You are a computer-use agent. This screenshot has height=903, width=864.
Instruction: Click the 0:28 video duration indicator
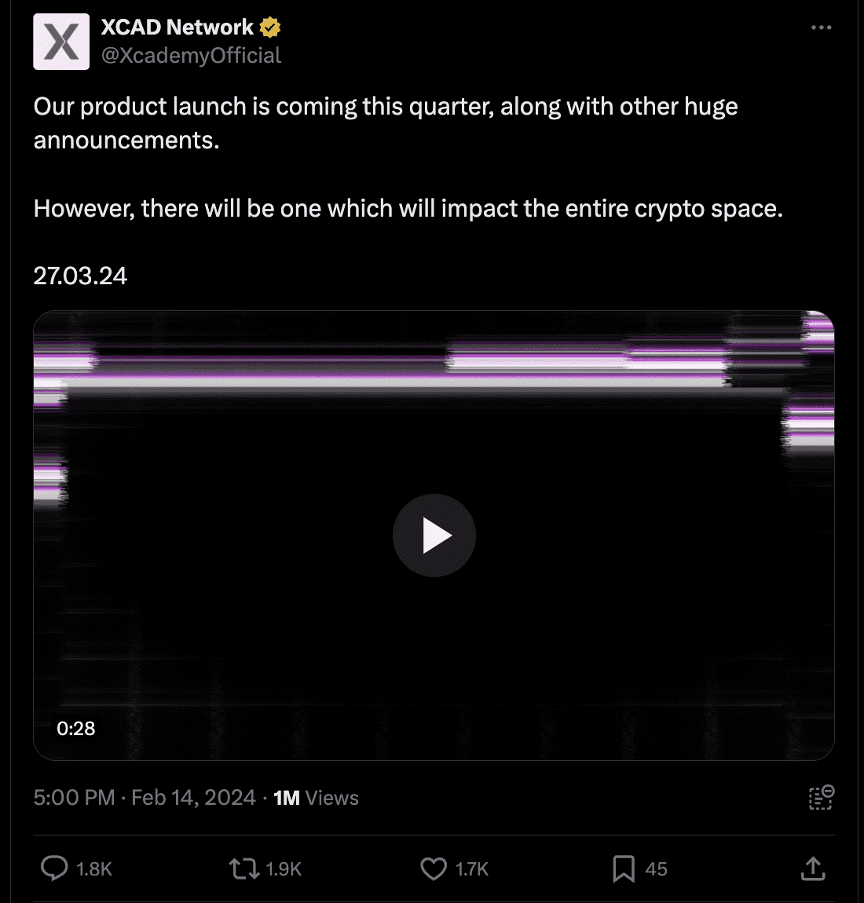[x=75, y=728]
